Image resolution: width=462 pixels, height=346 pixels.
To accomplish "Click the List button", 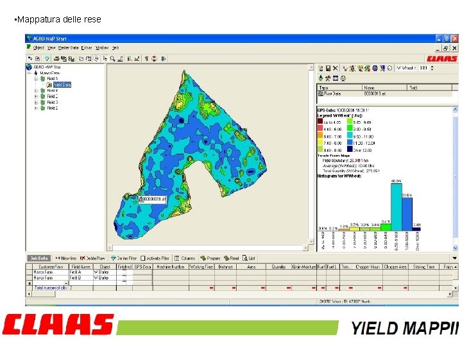I will click(x=249, y=258).
